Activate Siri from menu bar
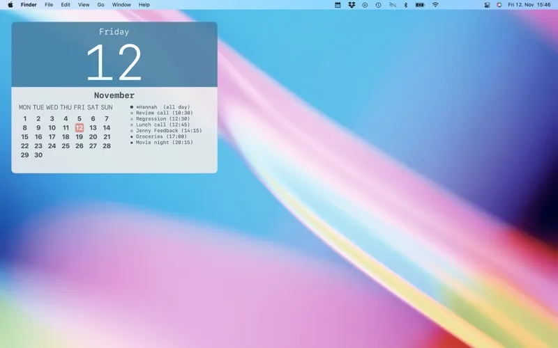This screenshot has height=348, width=558. click(x=499, y=5)
